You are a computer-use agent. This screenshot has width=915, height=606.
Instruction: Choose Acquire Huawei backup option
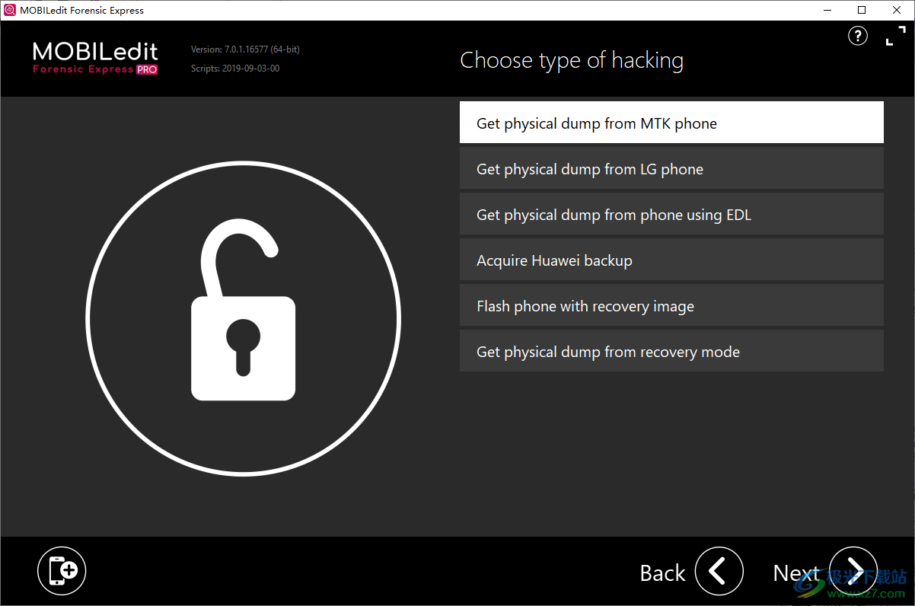pos(671,260)
